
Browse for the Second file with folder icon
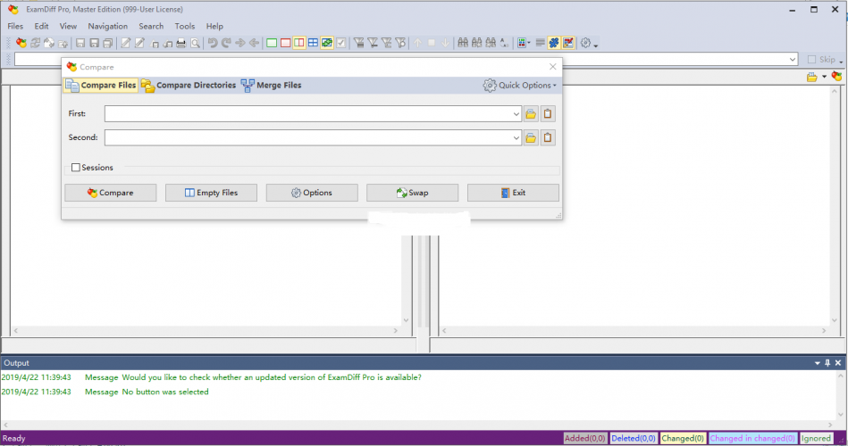point(531,137)
